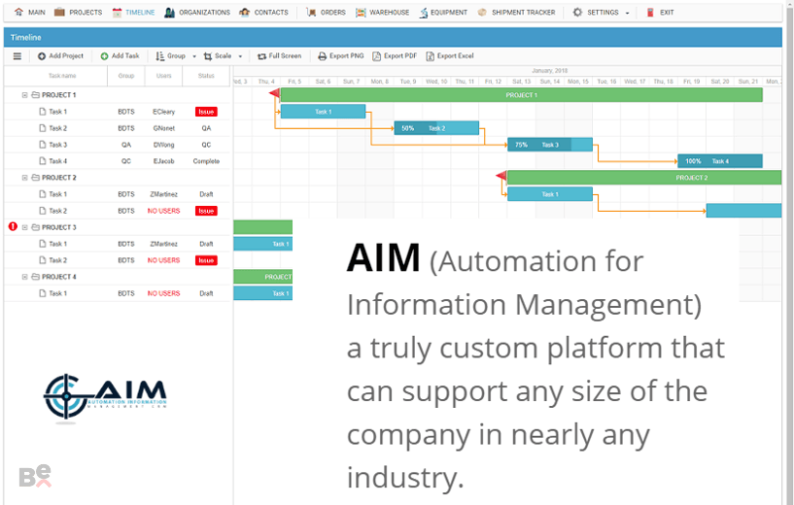
Task: Click the Scale crop icon
Action: click(x=208, y=56)
